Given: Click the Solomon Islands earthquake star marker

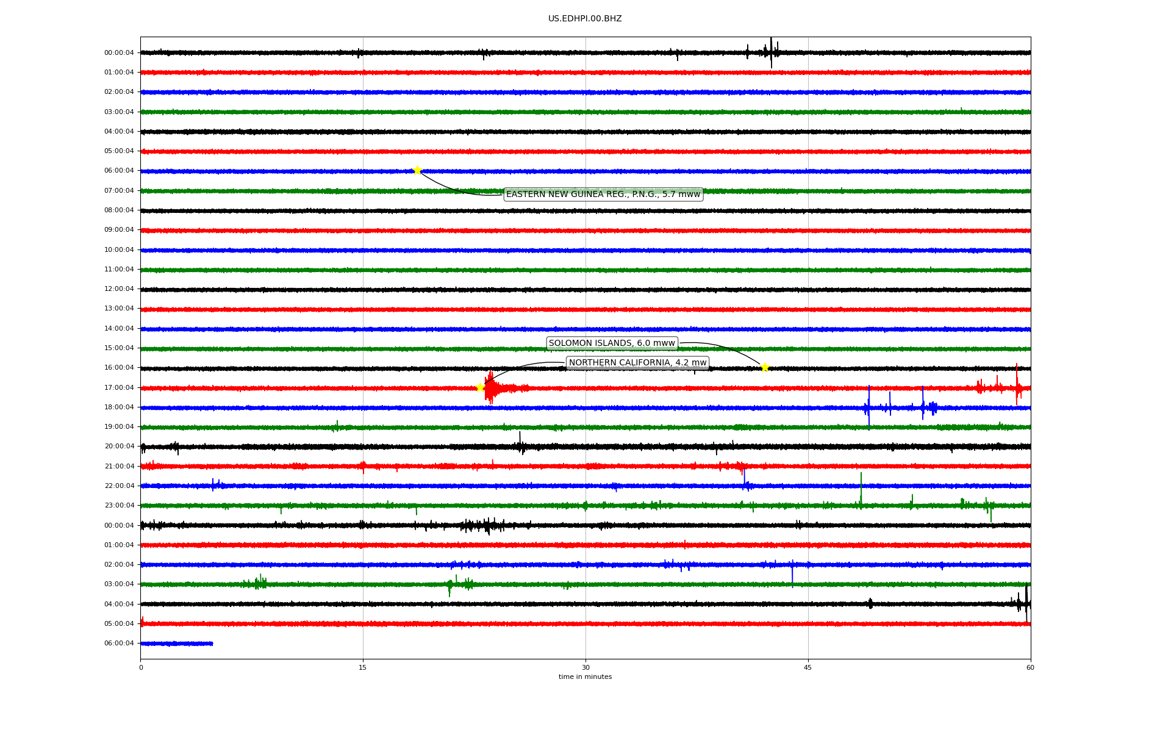Looking at the screenshot, I should tap(765, 367).
